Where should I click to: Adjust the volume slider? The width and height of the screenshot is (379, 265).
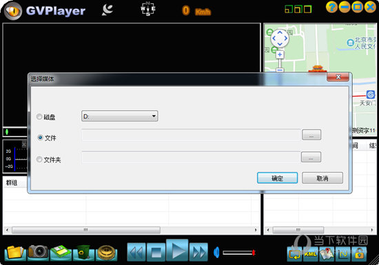(x=239, y=253)
